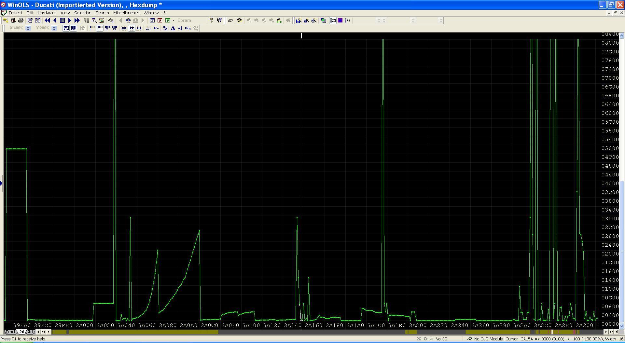Click the blue grid table icon
This screenshot has width=625, height=343.
62,21
